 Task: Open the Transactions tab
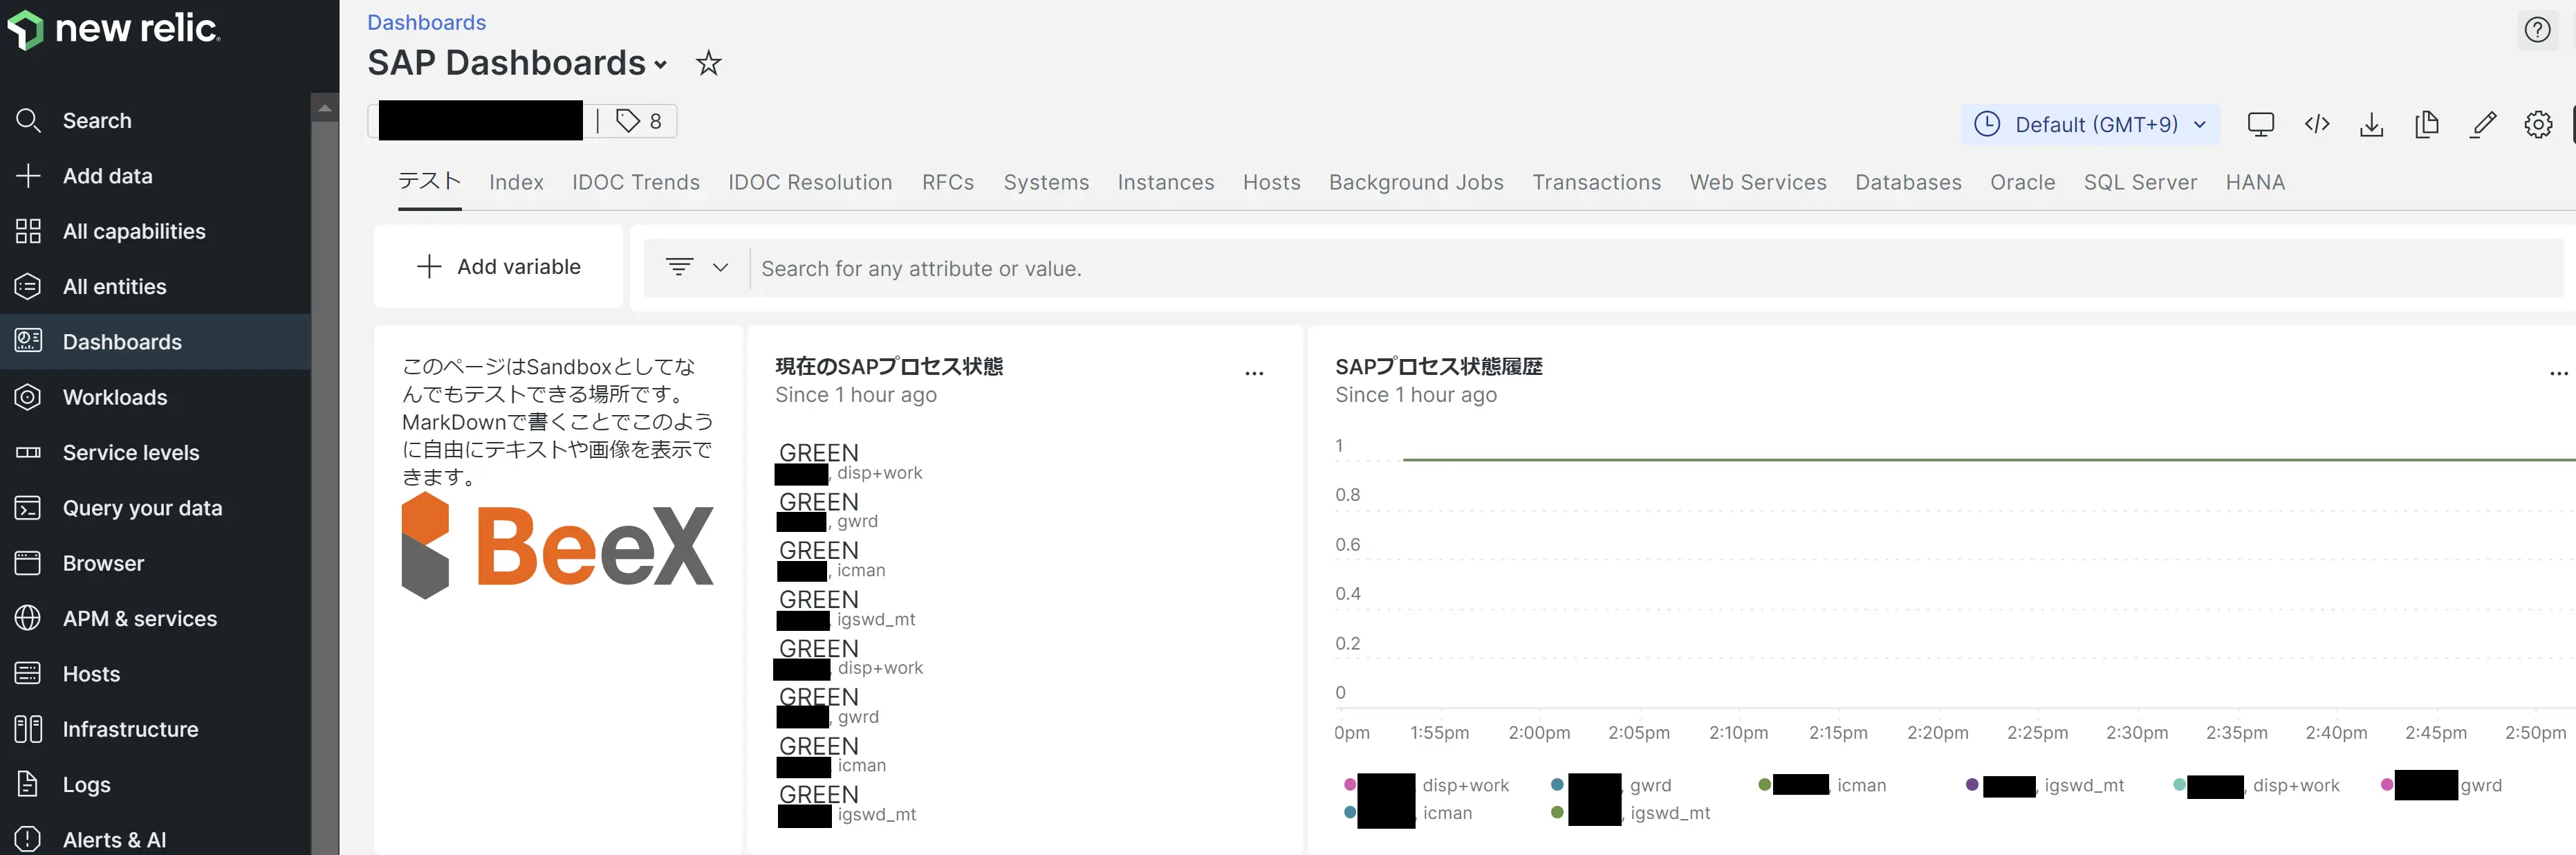(1597, 182)
